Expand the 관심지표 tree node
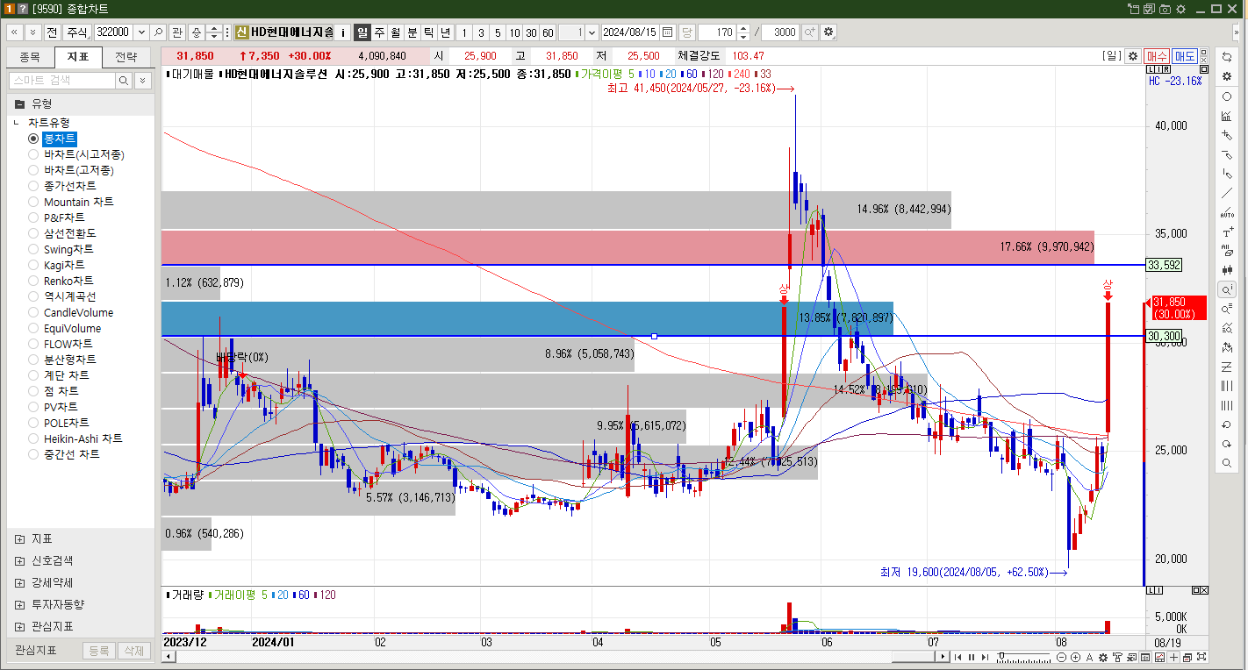This screenshot has height=670, width=1248. tap(20, 626)
